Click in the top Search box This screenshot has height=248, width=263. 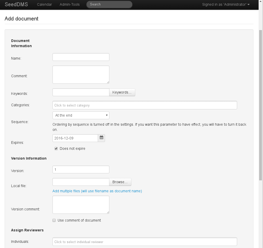click(x=109, y=4)
